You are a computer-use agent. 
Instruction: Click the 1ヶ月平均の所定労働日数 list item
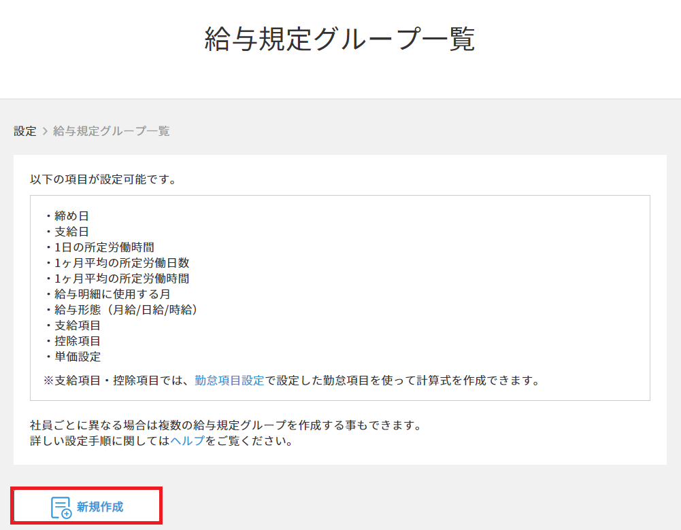(121, 263)
